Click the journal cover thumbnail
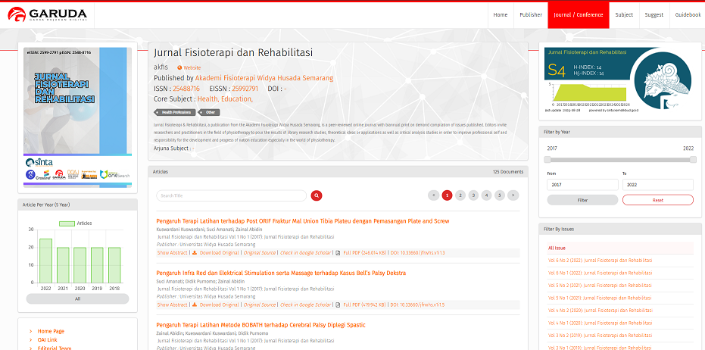 tap(77, 117)
